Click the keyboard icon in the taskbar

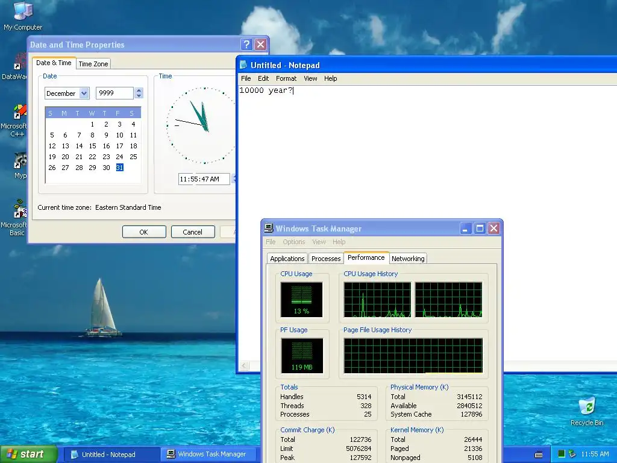(539, 455)
